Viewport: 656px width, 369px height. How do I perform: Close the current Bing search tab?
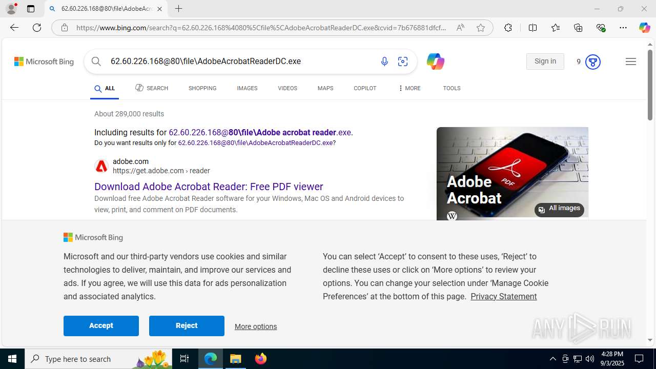tap(159, 9)
